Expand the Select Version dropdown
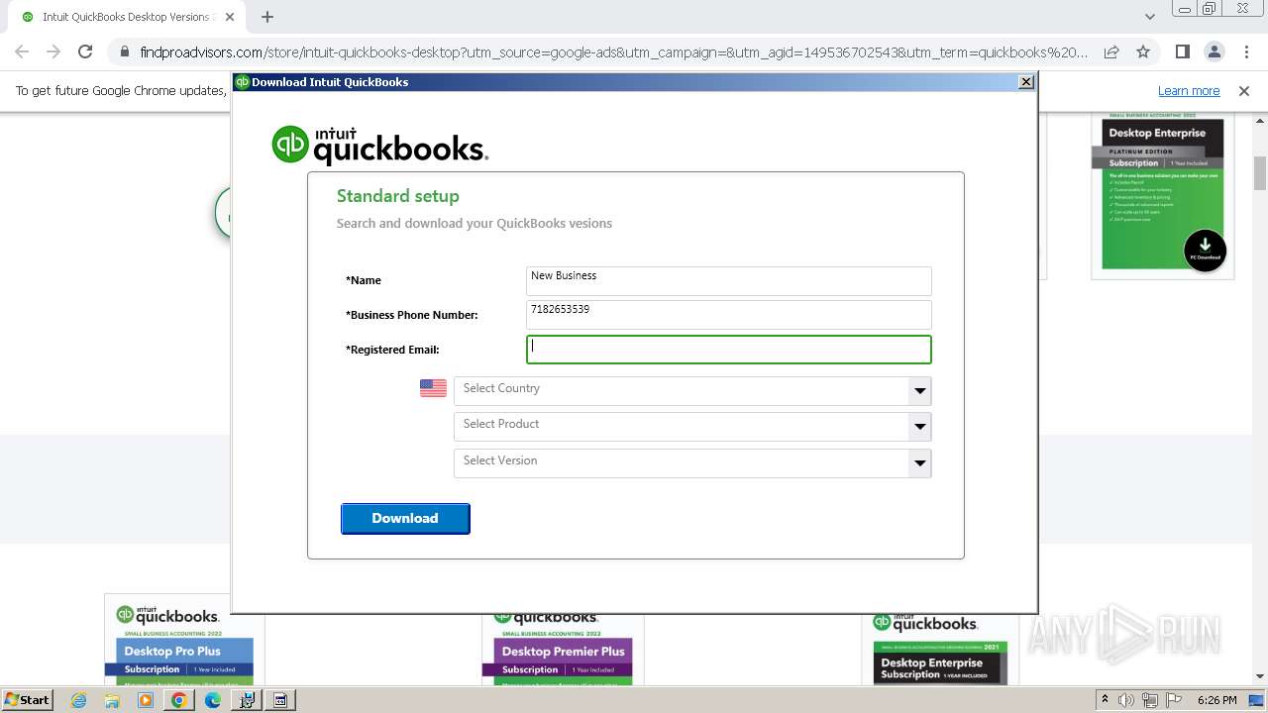The width and height of the screenshot is (1268, 713). tap(692, 462)
